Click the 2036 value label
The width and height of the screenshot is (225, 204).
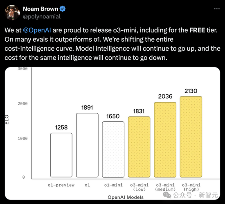(165, 96)
